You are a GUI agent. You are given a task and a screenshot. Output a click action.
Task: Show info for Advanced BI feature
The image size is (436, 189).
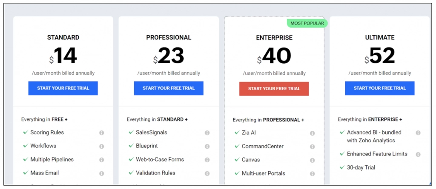pyautogui.click(x=418, y=133)
